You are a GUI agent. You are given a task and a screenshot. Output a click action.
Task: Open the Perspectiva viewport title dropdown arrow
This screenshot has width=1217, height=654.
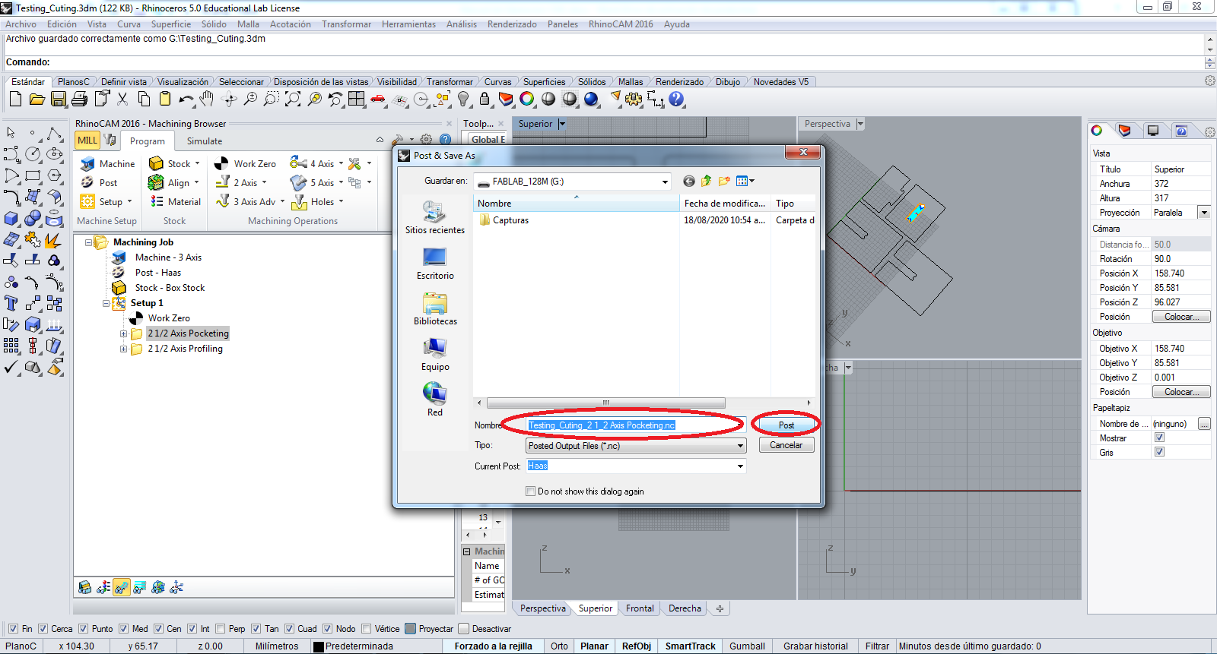pyautogui.click(x=860, y=124)
